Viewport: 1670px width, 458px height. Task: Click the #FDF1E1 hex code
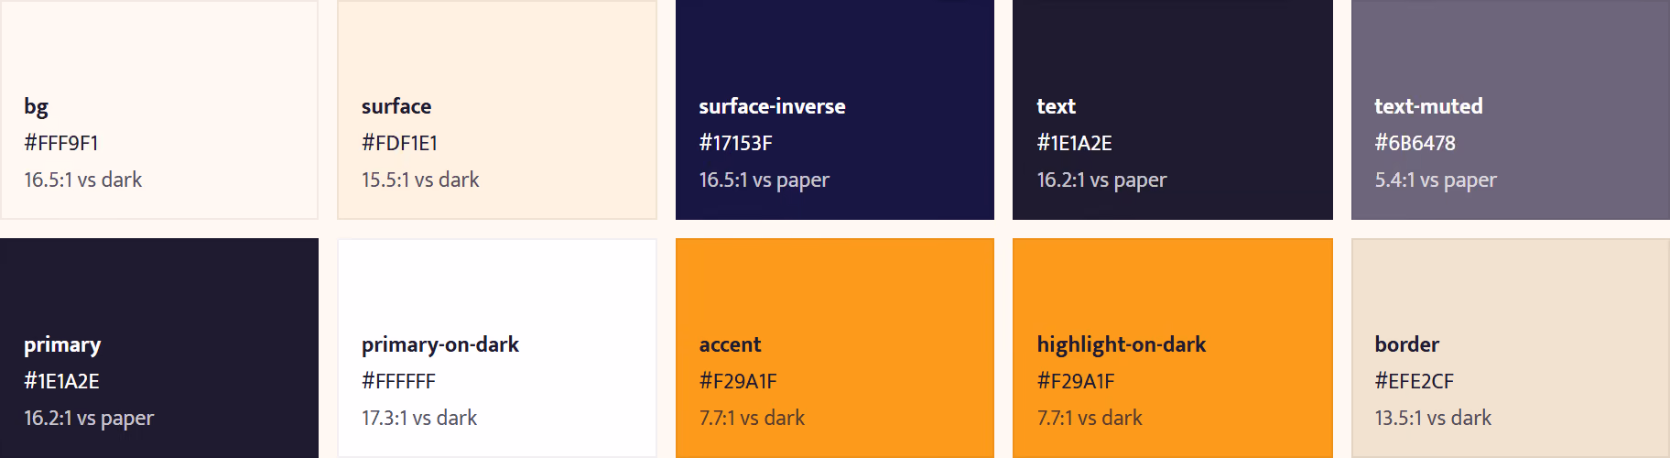(399, 143)
